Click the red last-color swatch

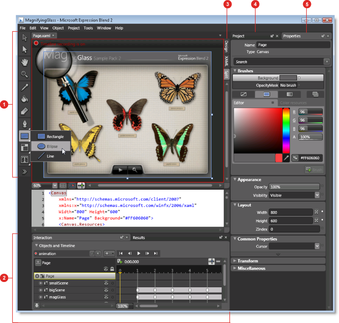click(279, 158)
